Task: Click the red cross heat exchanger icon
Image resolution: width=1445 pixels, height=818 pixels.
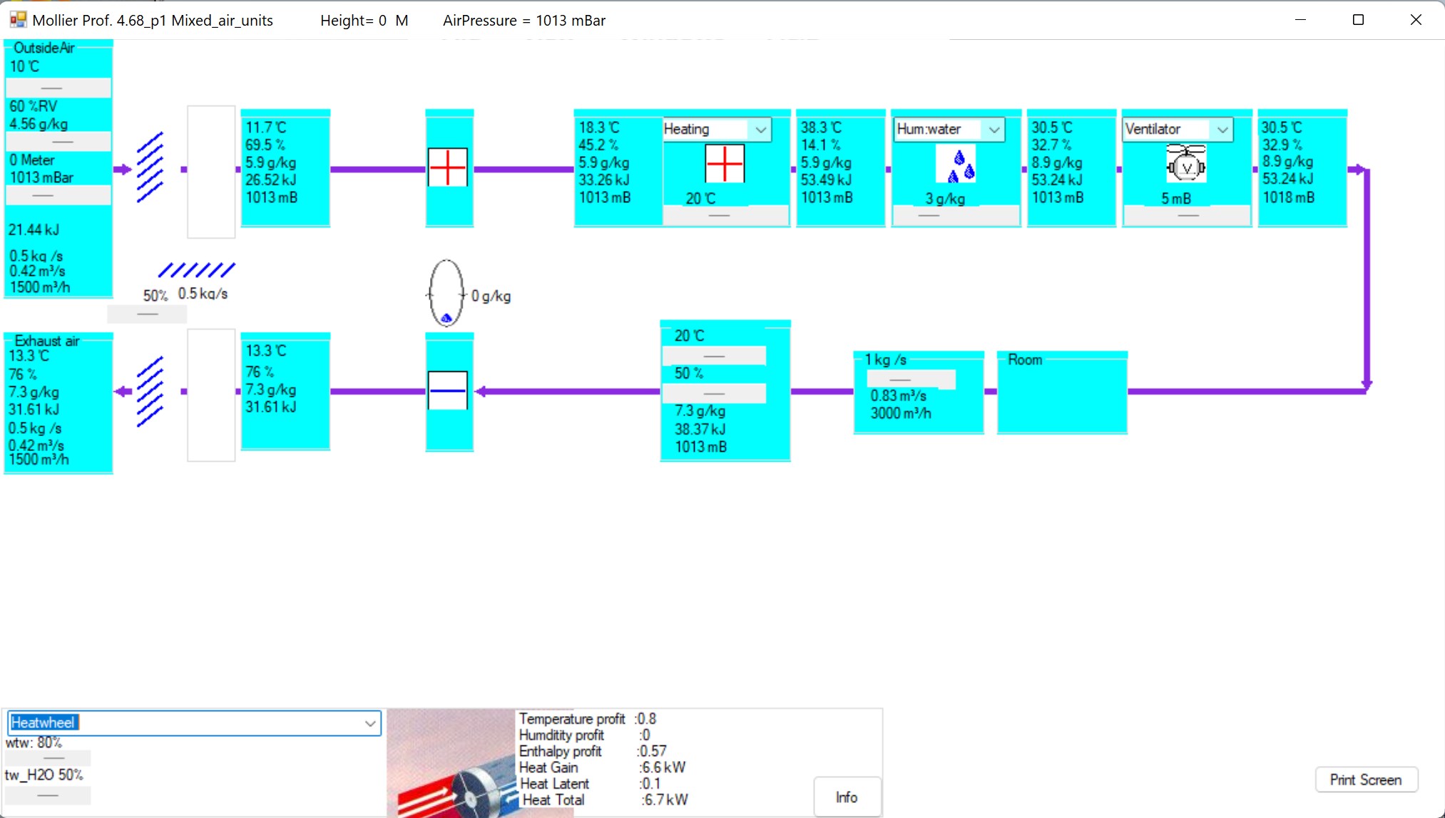Action: coord(448,167)
